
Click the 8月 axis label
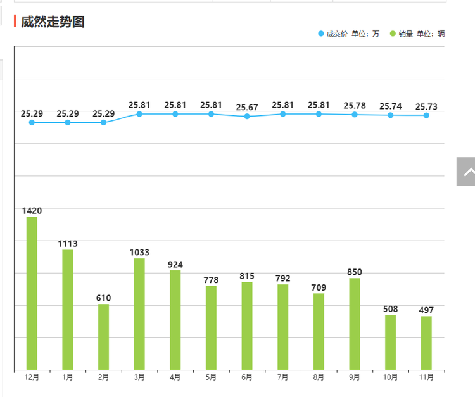[319, 377]
